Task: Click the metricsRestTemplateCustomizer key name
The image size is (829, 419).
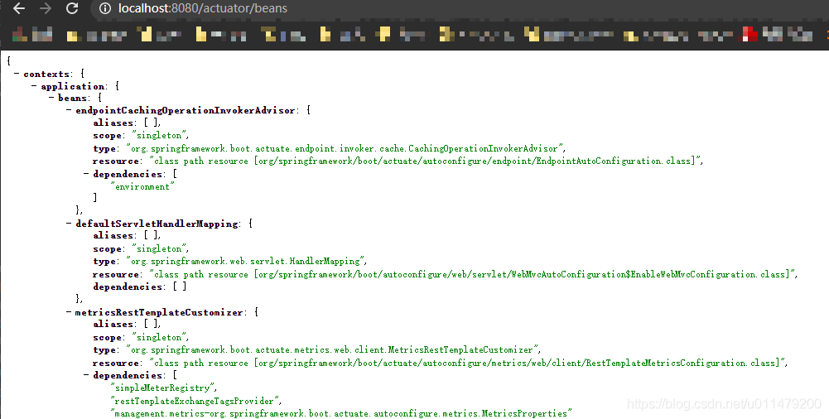Action: click(159, 312)
